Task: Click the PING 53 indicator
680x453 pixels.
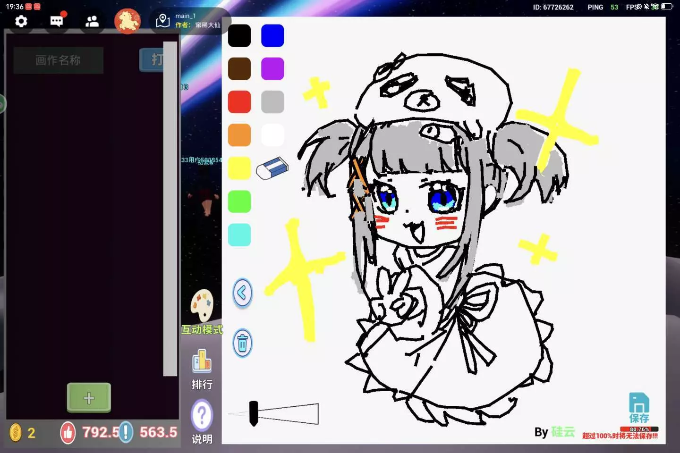Action: (603, 7)
